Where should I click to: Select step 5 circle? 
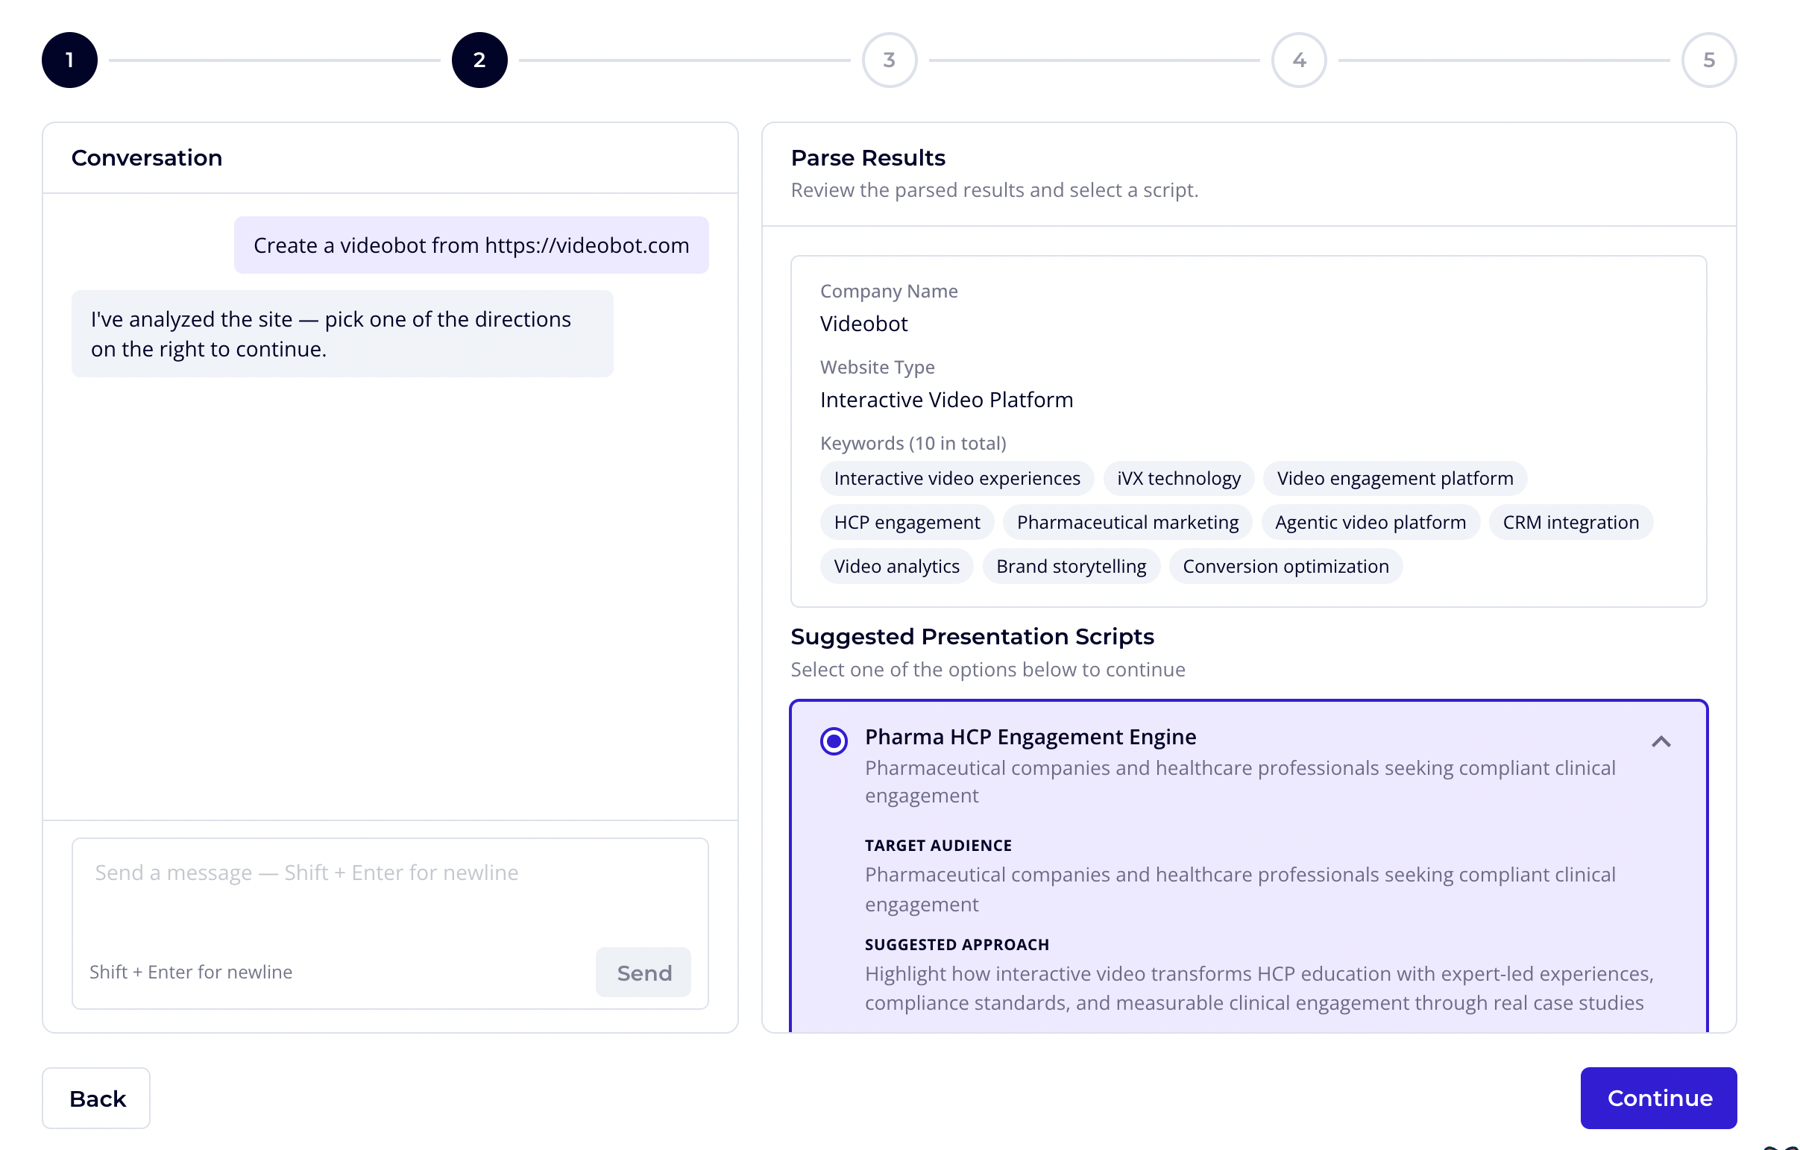point(1708,60)
